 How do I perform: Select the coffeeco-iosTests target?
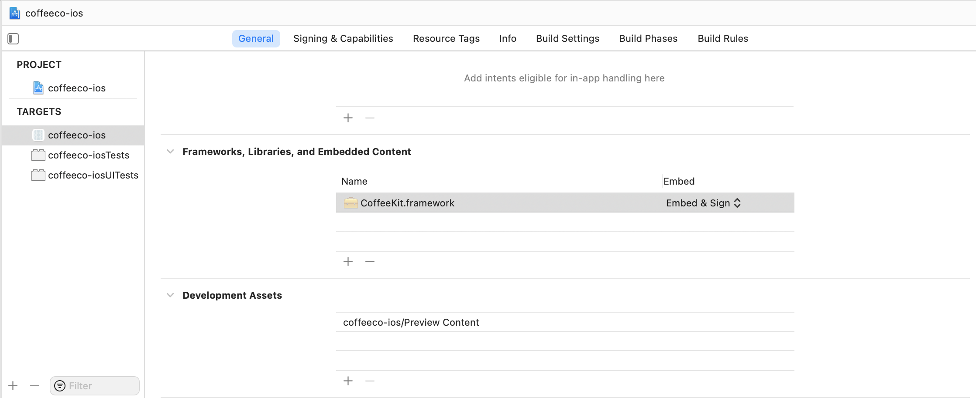pyautogui.click(x=88, y=155)
